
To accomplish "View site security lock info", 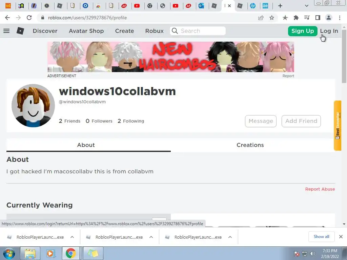I will (x=43, y=18).
